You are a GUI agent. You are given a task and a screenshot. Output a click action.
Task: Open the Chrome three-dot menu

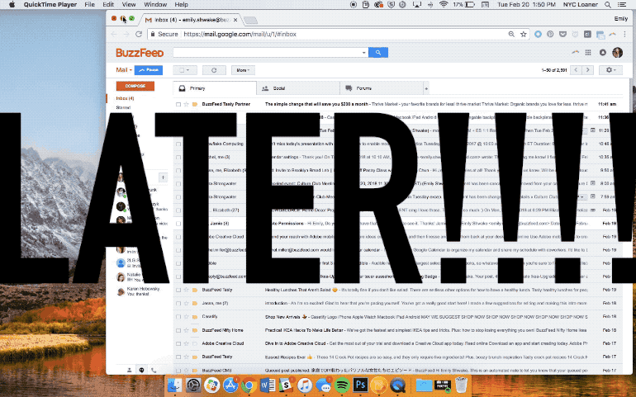point(624,34)
